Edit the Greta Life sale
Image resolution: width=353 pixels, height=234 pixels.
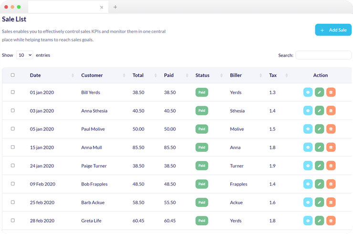[319, 221]
